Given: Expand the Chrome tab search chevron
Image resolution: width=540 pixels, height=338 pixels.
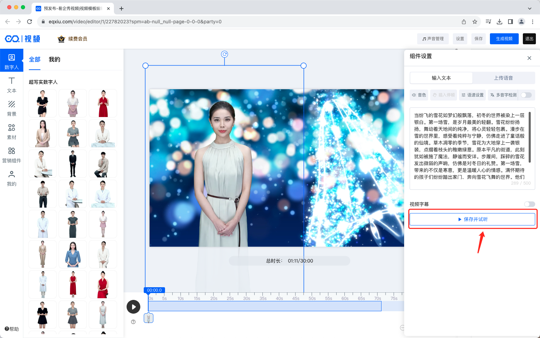Looking at the screenshot, I should [530, 9].
